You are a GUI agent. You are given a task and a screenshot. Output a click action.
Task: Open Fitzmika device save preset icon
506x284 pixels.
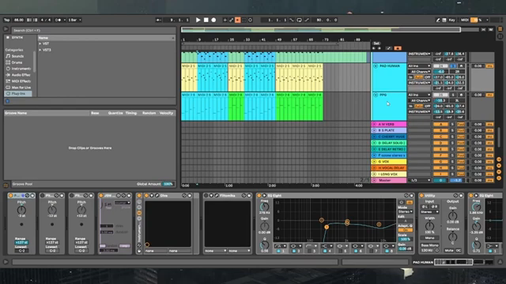point(249,196)
